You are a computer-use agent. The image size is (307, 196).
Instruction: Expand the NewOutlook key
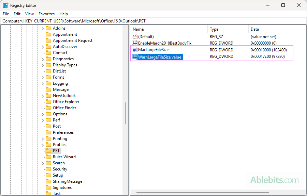pos(43,96)
